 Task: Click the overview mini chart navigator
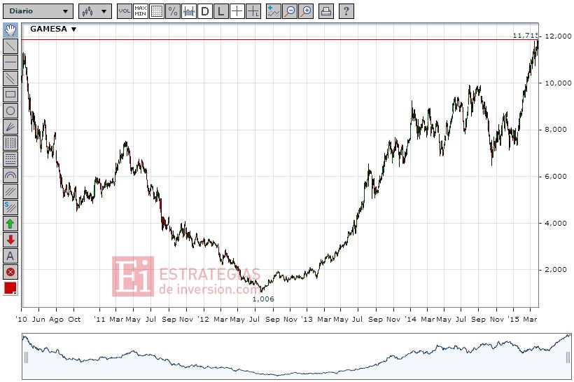click(297, 356)
